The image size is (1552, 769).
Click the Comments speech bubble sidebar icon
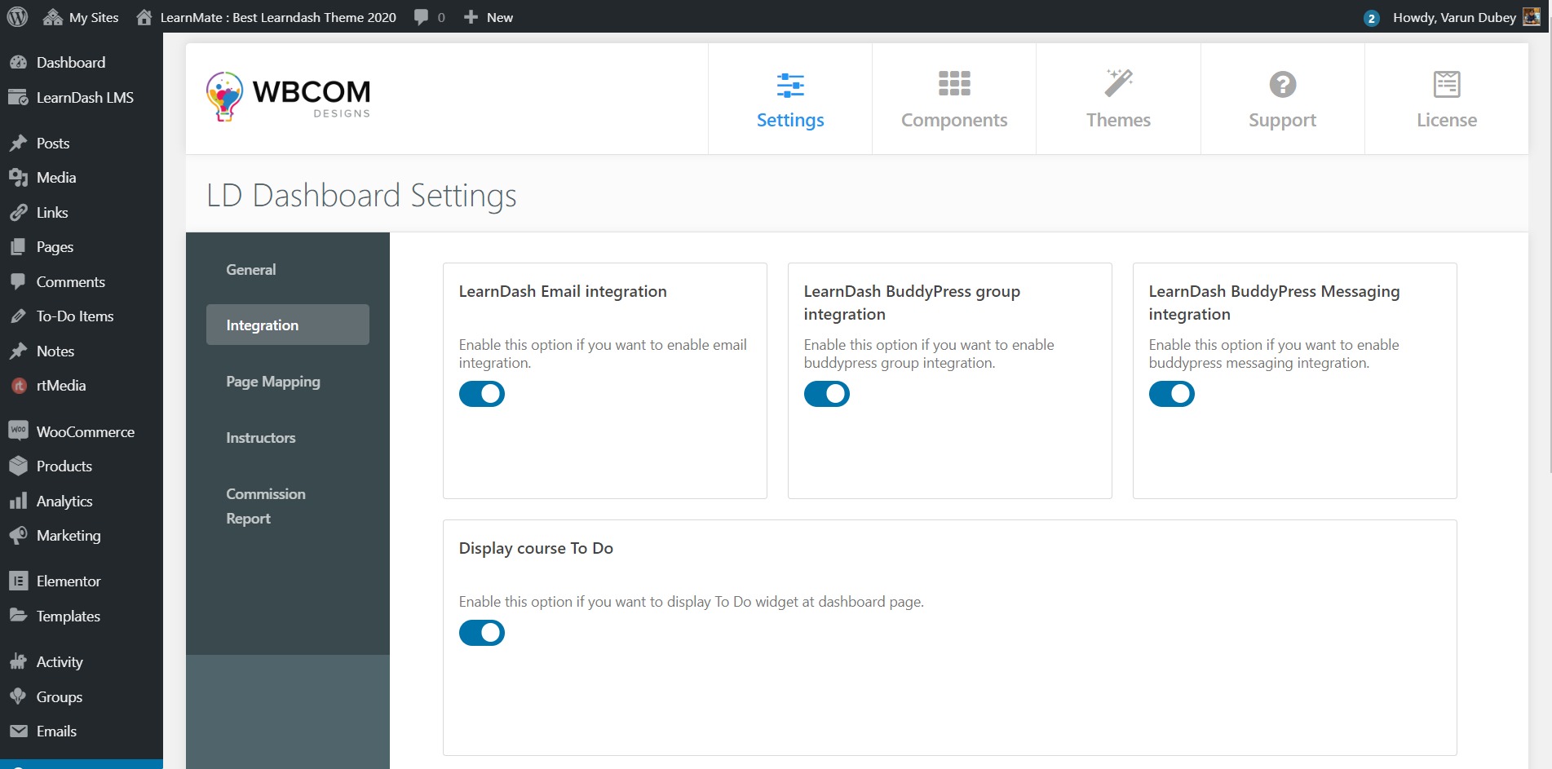[x=18, y=282]
